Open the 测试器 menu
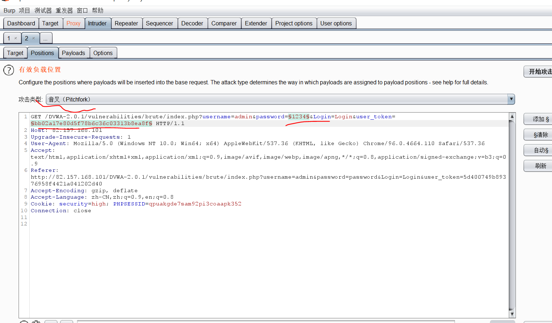The height and width of the screenshot is (323, 552). point(43,10)
